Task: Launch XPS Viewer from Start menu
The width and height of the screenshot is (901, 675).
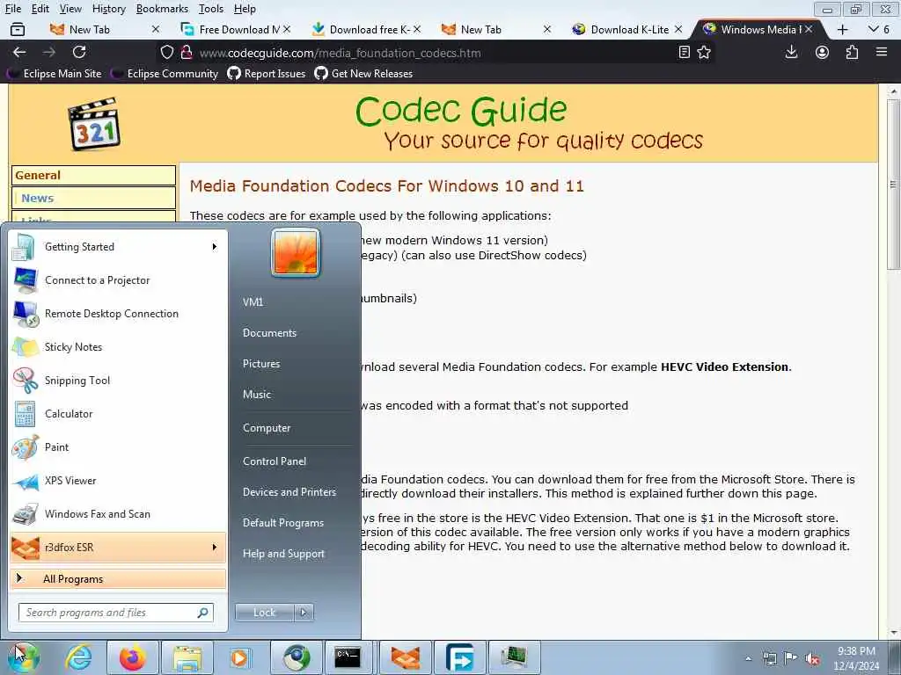Action: pyautogui.click(x=119, y=481)
